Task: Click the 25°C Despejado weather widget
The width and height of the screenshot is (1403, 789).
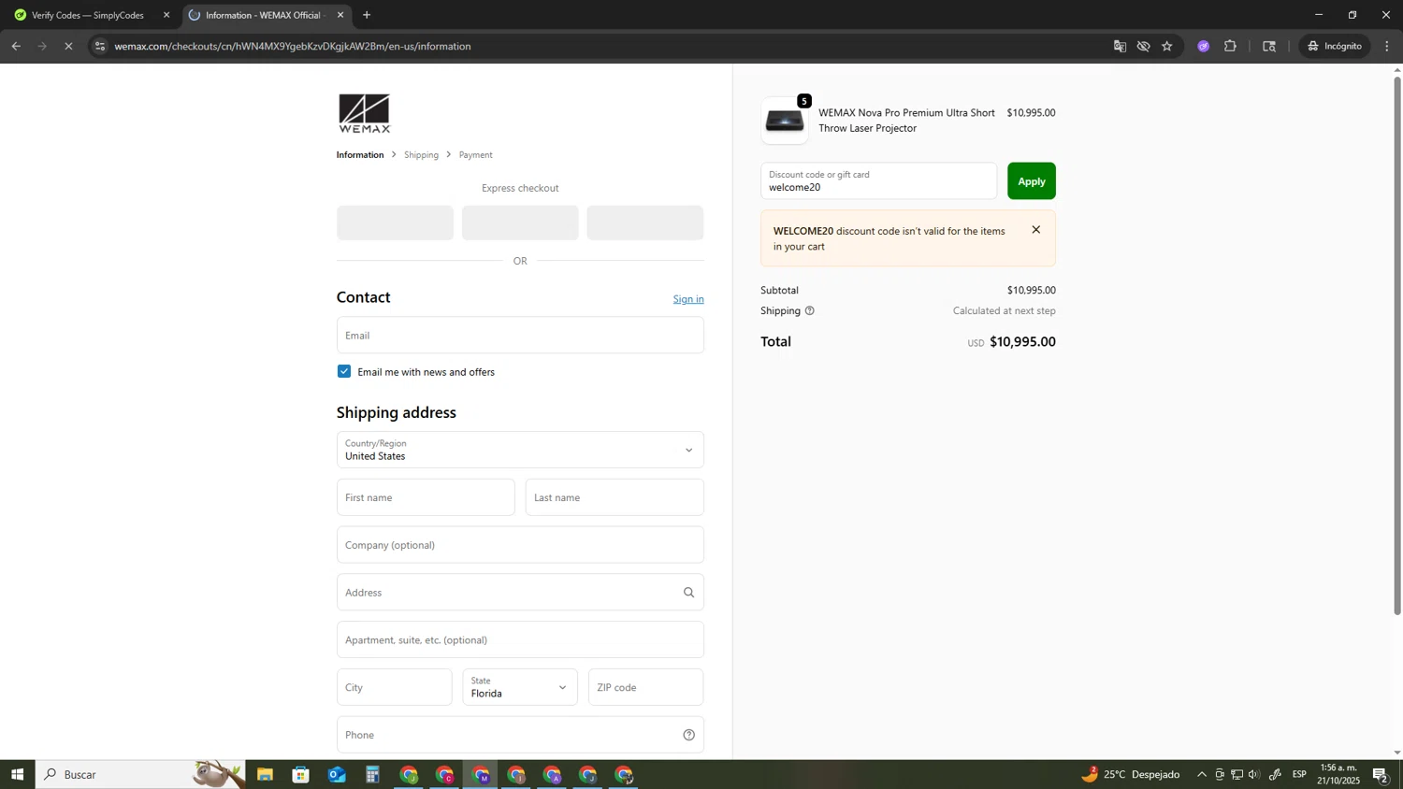Action: tap(1131, 774)
